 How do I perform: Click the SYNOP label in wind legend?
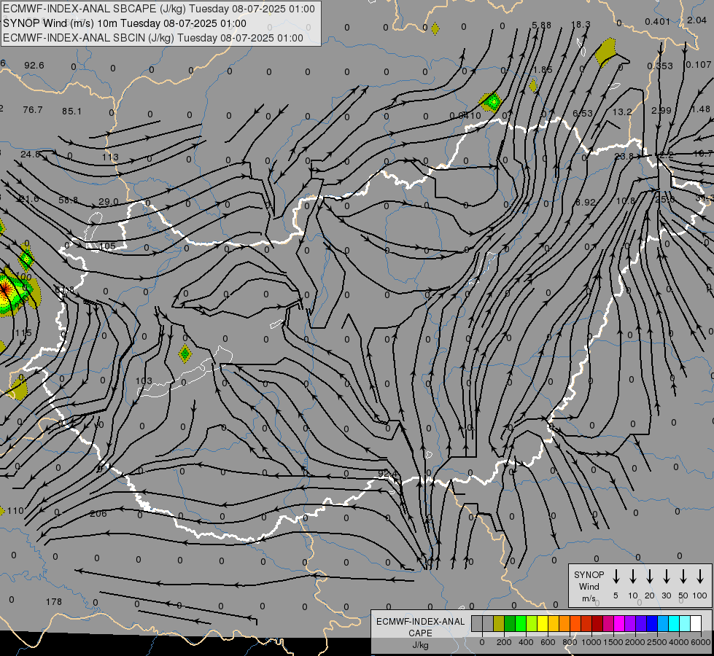(x=589, y=574)
